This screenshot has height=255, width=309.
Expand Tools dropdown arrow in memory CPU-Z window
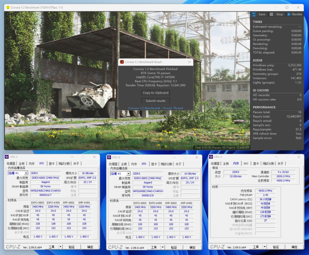coord(265,247)
